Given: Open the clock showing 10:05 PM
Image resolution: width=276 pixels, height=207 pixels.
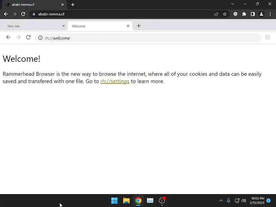Looking at the screenshot, I should [257, 201].
